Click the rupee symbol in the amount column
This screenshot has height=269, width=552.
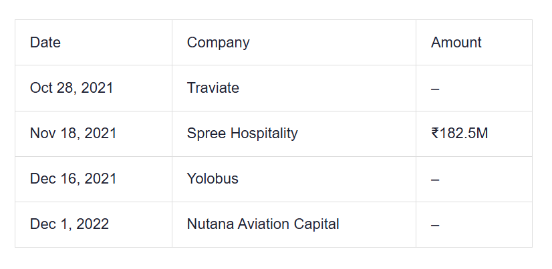click(x=435, y=133)
